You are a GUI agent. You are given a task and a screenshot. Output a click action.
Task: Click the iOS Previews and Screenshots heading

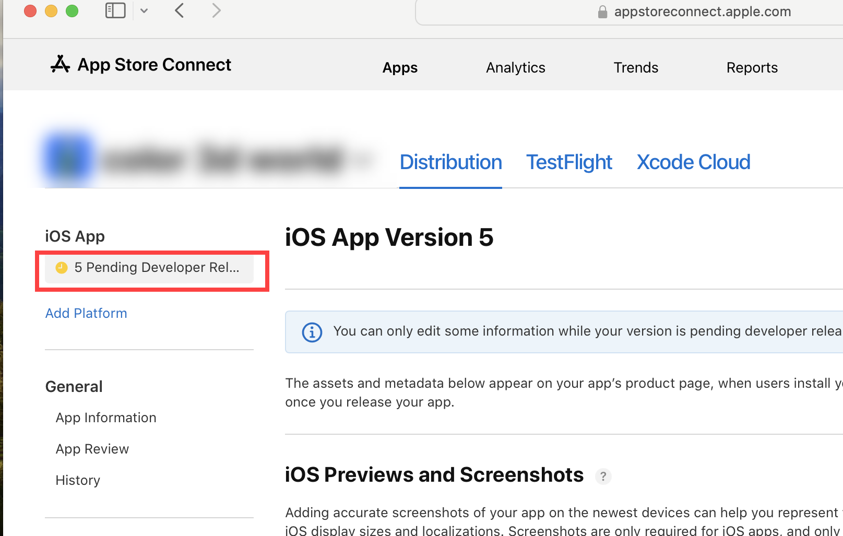(x=434, y=475)
